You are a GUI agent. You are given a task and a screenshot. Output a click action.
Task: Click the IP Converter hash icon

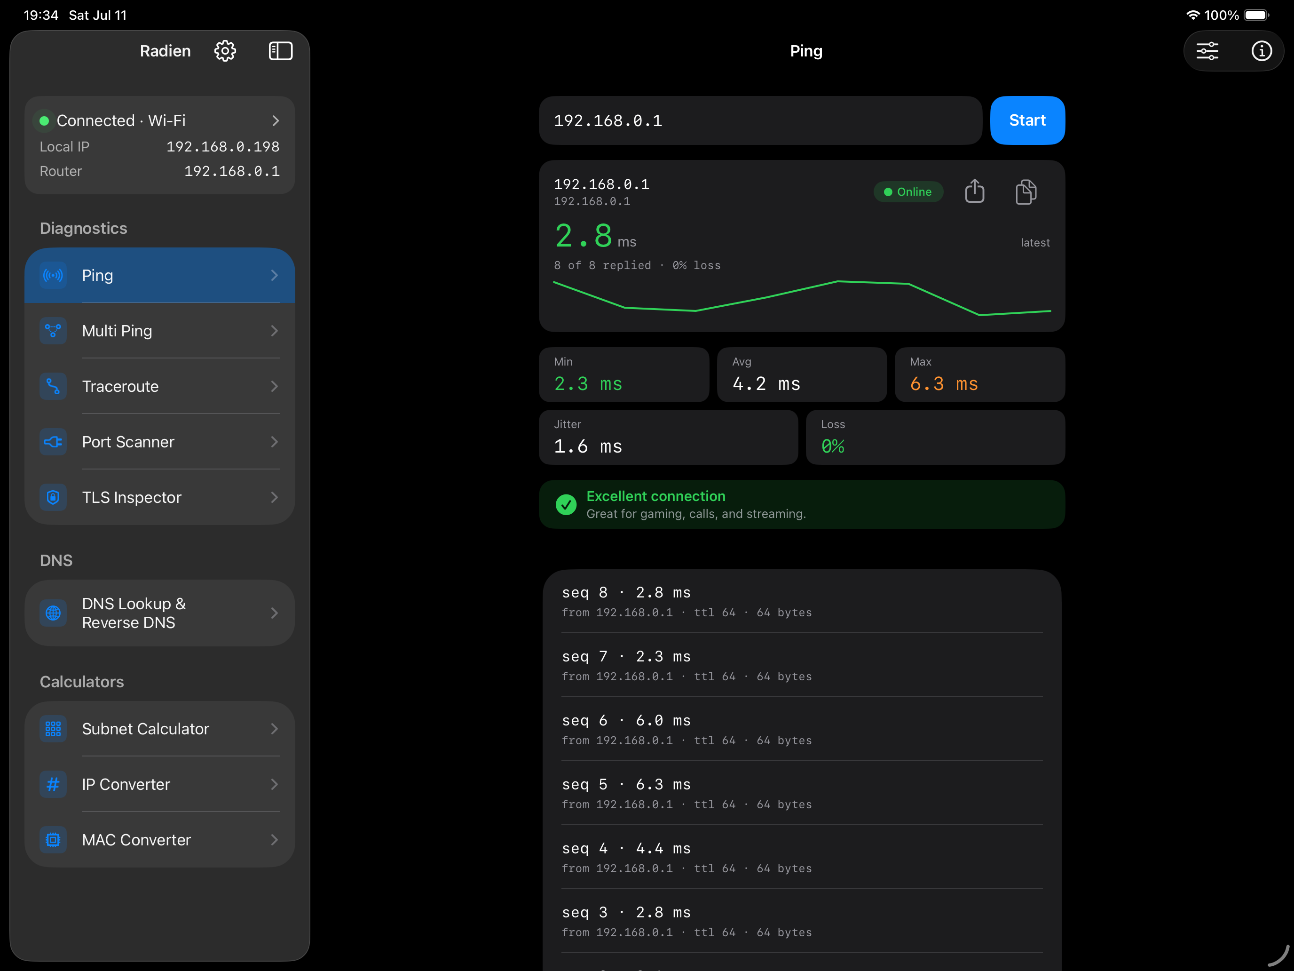click(x=53, y=784)
